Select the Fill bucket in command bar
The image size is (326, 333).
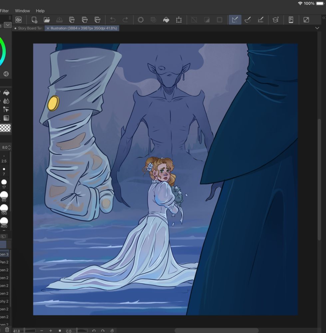pyautogui.click(x=166, y=20)
